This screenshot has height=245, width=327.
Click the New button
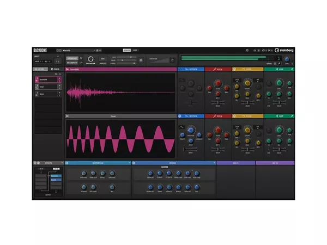[103, 59]
